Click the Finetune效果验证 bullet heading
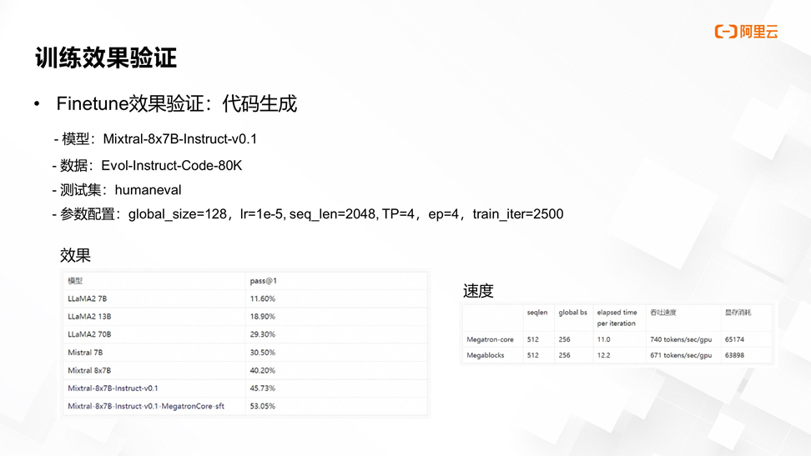 click(176, 103)
